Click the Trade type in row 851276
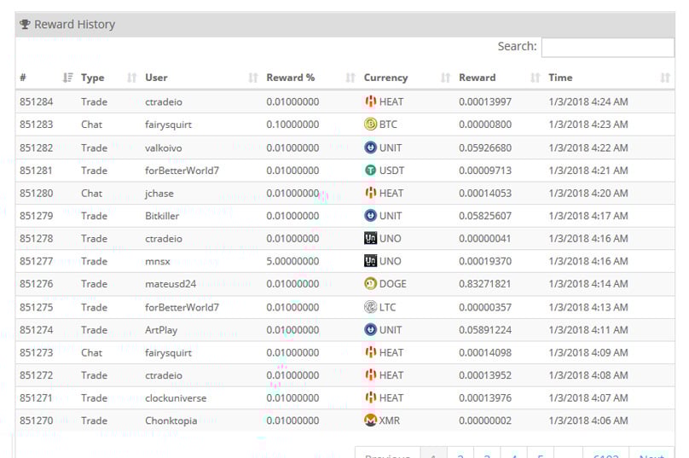Image resolution: width=689 pixels, height=458 pixels. (94, 284)
